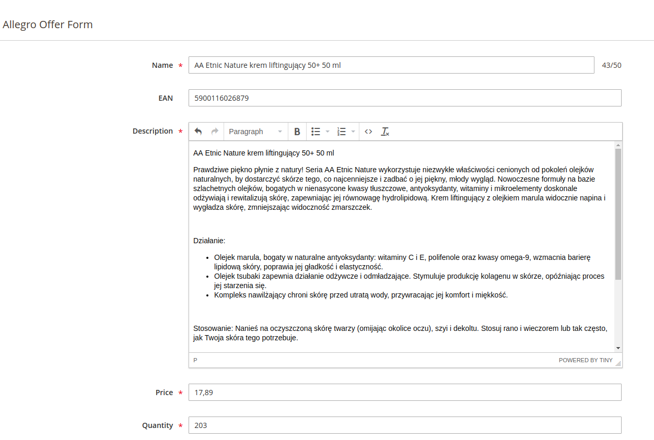Screen dimensions: 654x440
Task: Toggle bold formatting in description editor
Action: click(x=297, y=132)
